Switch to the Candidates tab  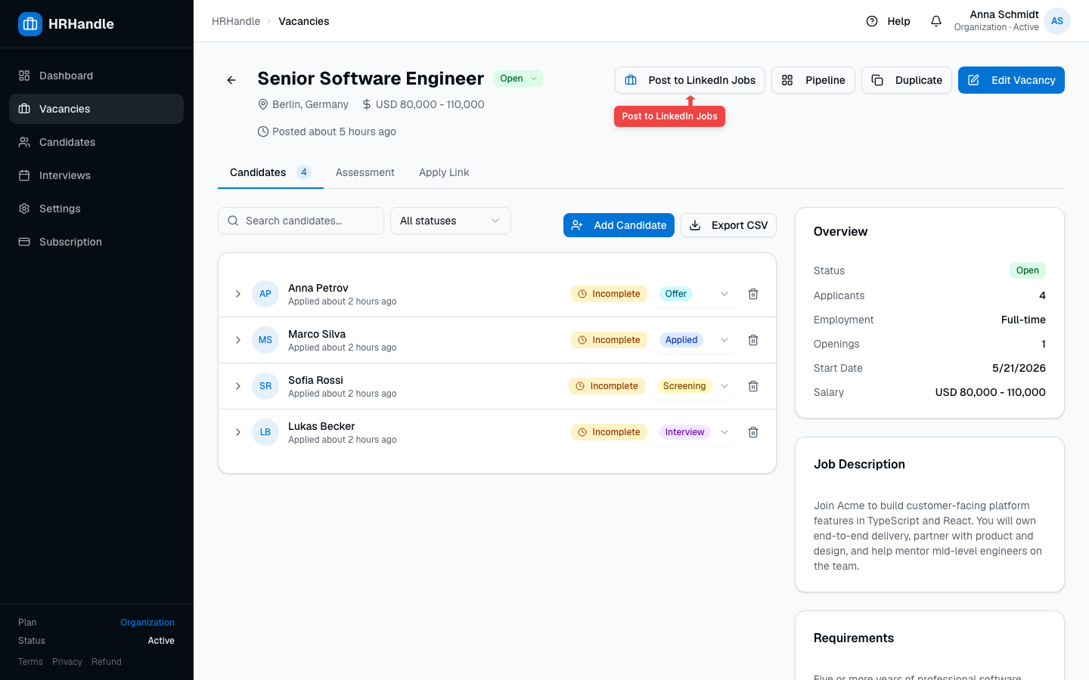[270, 172]
